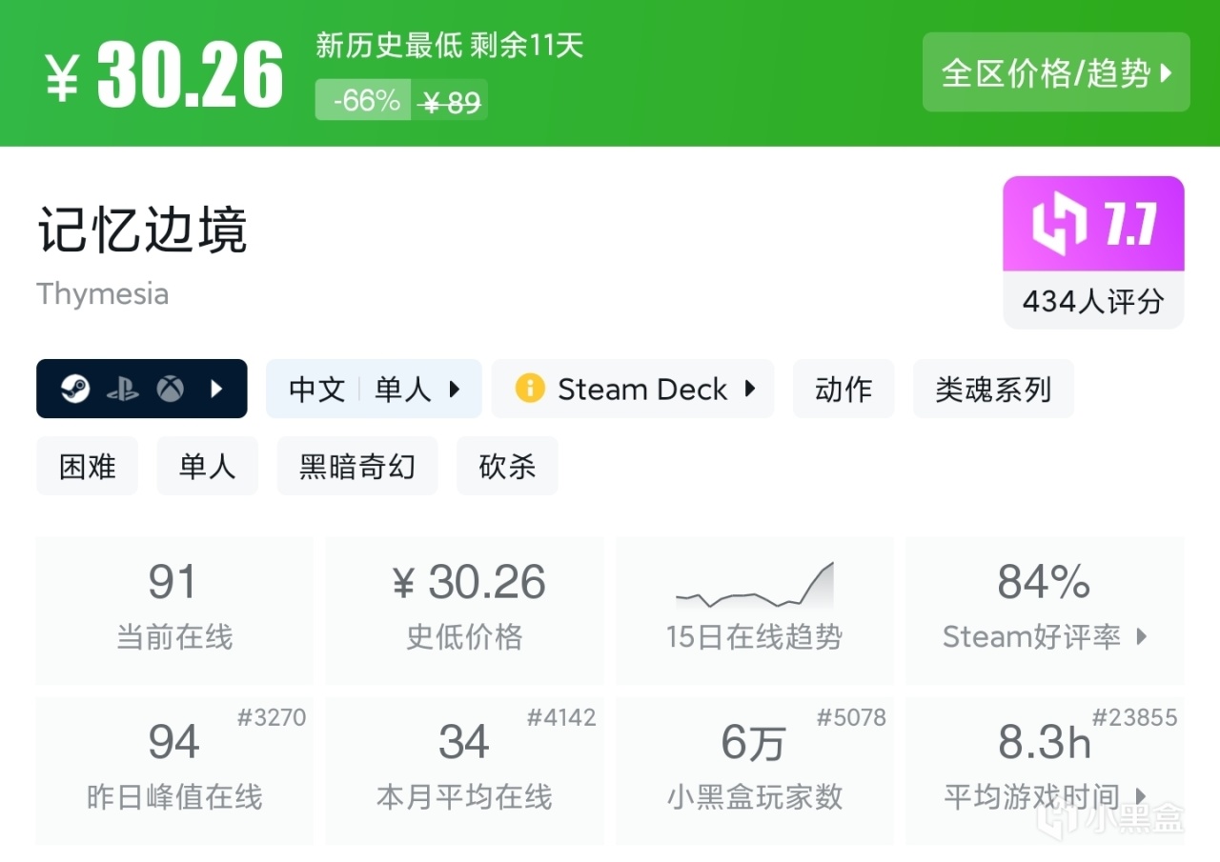Expand the 中文 单人 language details

(374, 389)
